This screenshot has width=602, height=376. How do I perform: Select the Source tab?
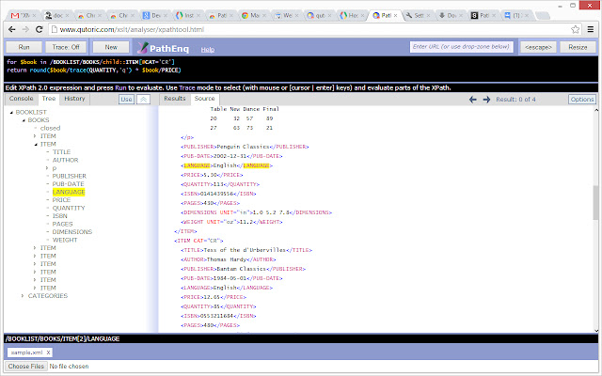coord(205,99)
